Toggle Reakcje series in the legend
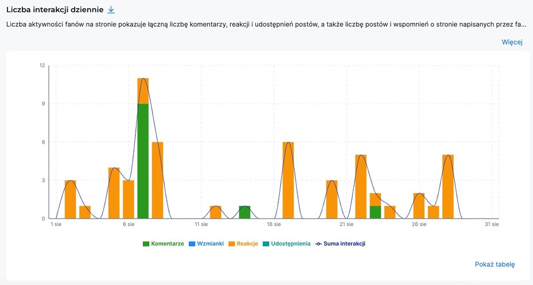This screenshot has height=285, width=533. click(245, 243)
